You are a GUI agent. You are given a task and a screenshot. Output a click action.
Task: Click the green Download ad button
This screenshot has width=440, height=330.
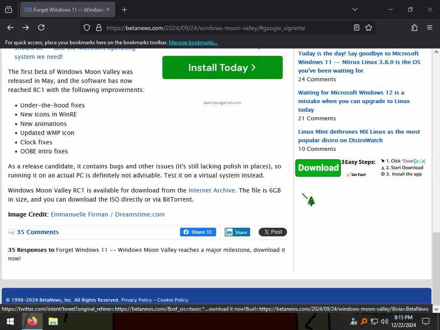click(318, 168)
